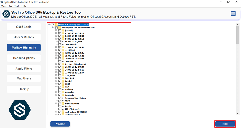The width and height of the screenshot is (241, 128).
Task: Select tree row 18-06-25 09-35-04
Action: click(75, 59)
